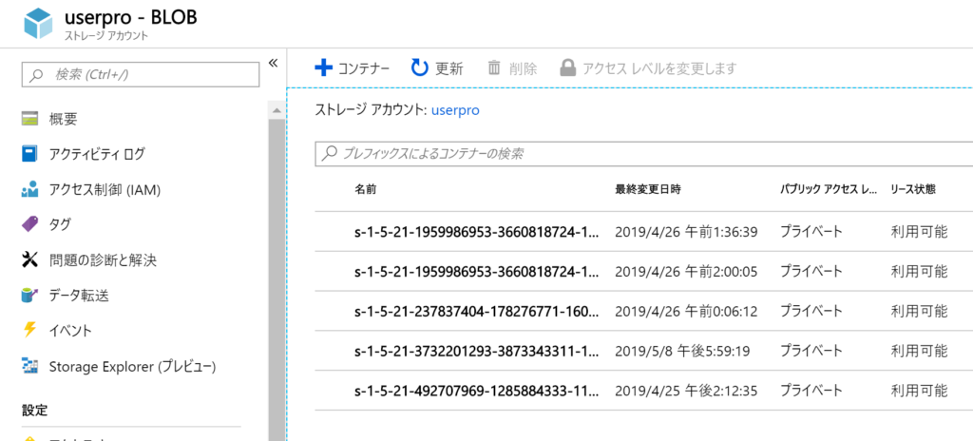Open イベント menu item
Screen dimensions: 973x441
pos(70,331)
